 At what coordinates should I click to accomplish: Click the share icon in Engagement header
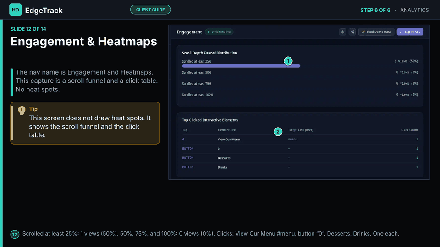[352, 32]
